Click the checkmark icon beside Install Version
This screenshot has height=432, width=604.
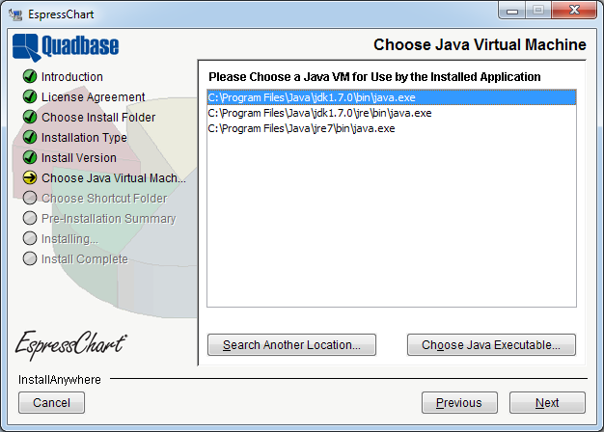30,157
